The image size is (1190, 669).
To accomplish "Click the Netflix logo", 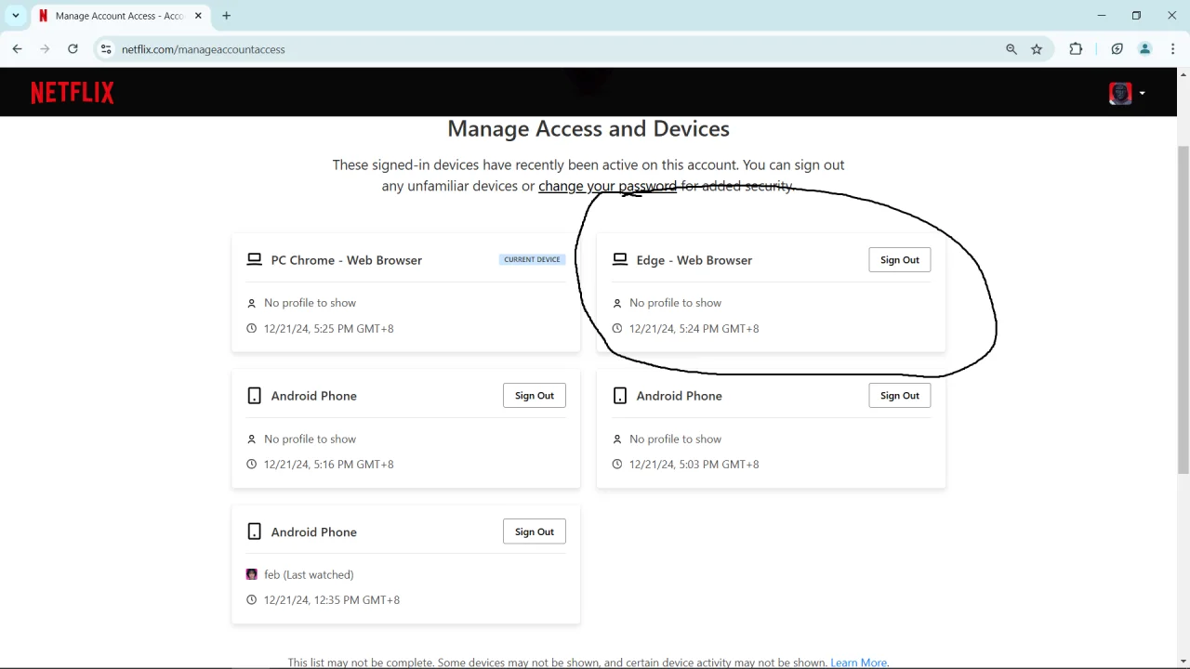I will click(73, 93).
